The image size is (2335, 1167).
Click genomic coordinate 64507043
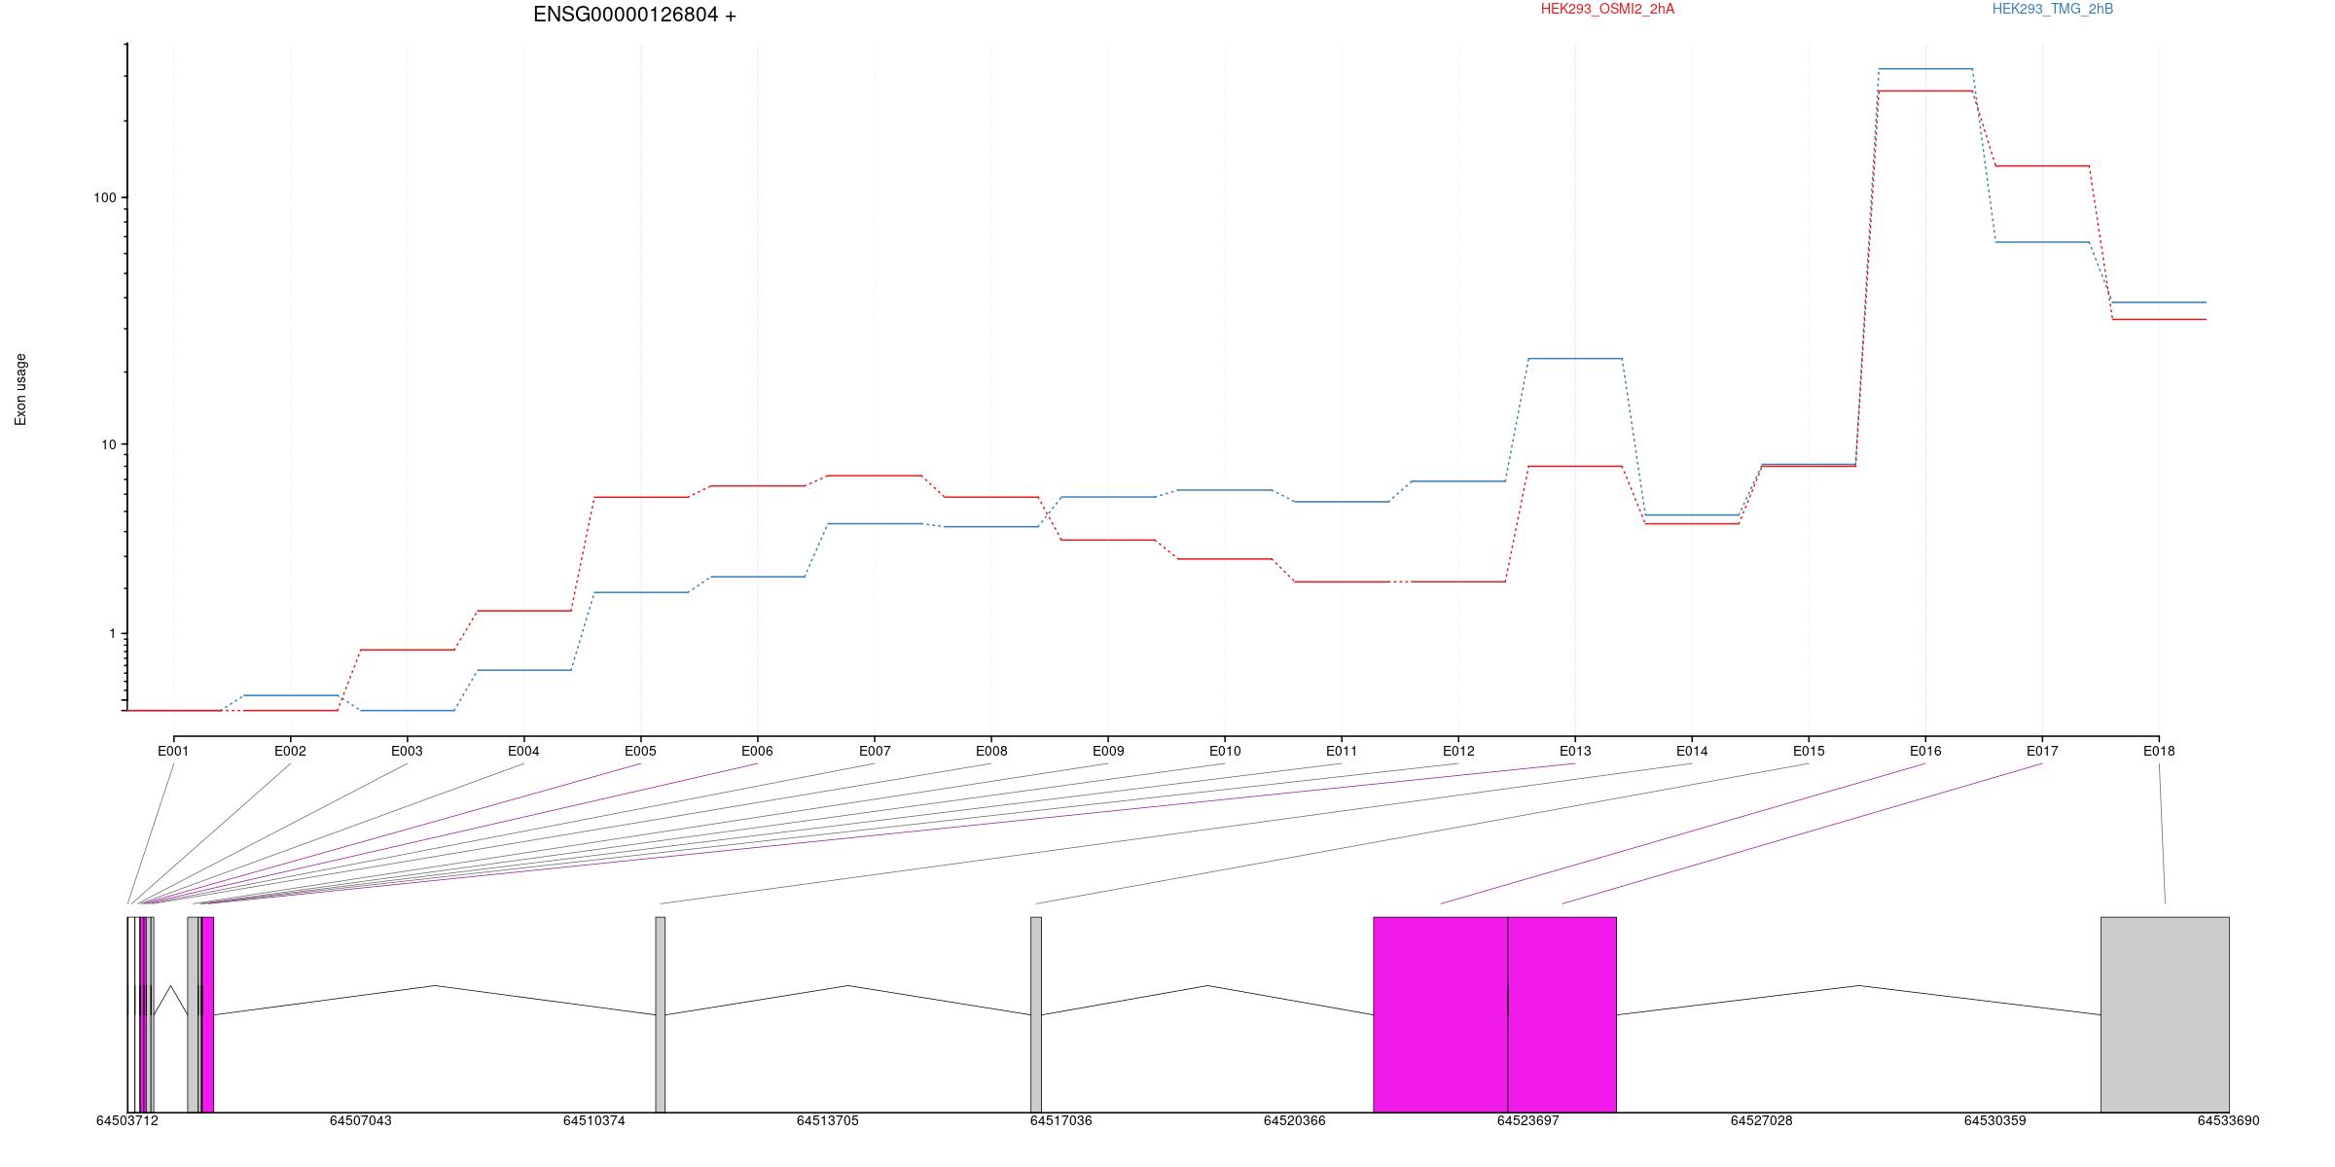point(360,1120)
